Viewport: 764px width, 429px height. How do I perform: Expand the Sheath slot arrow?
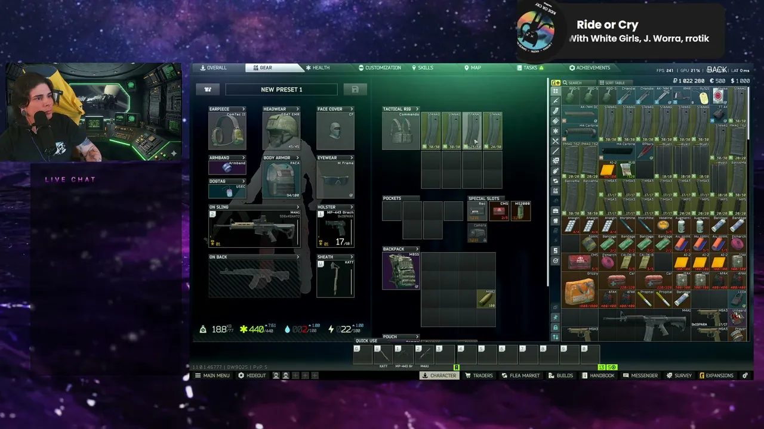click(x=352, y=257)
